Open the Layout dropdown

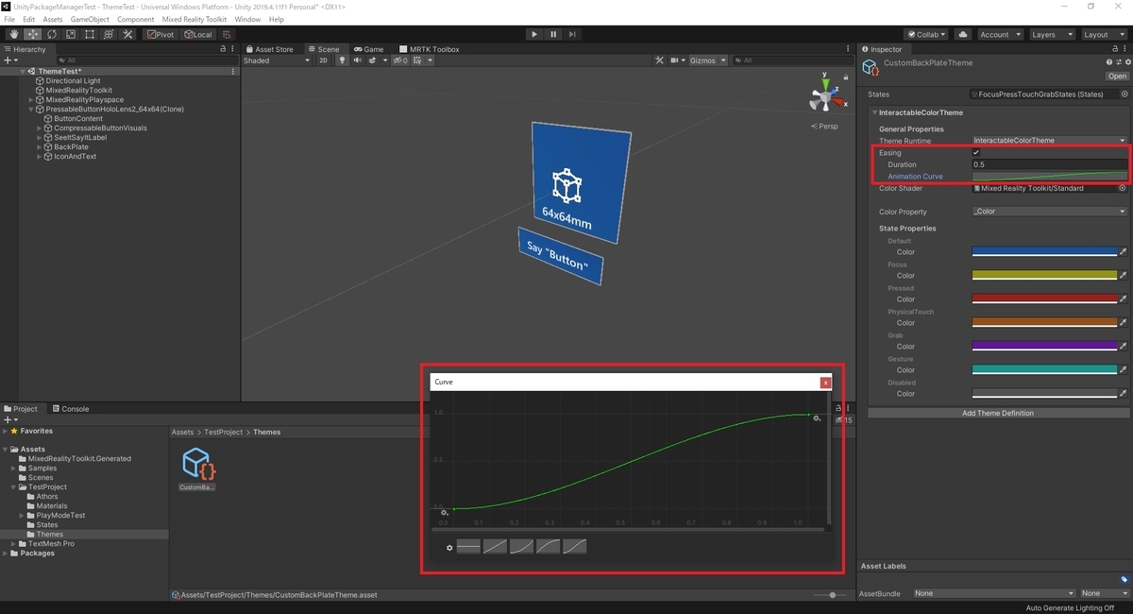(1103, 34)
